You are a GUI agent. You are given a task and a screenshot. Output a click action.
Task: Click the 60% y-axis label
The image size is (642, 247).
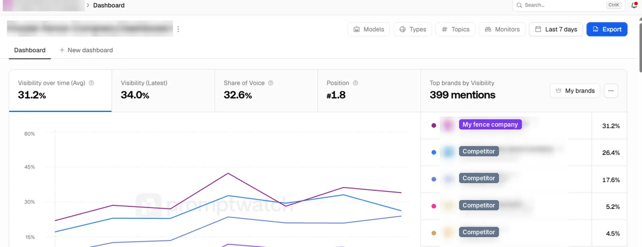click(29, 134)
